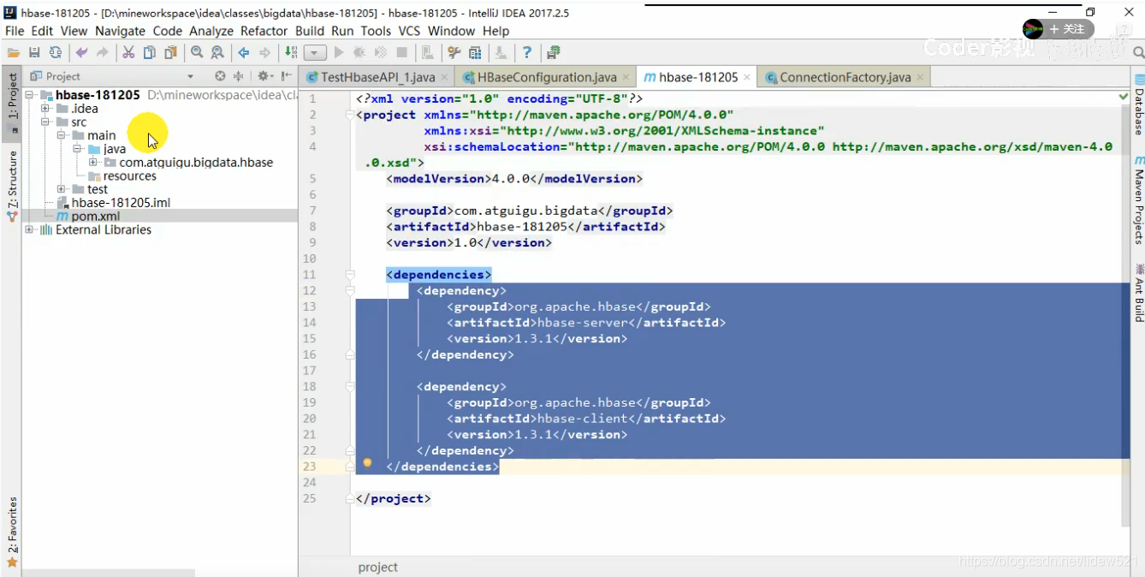Viewport: 1145px width, 577px height.
Task: Click the Navigate Forward arrow
Action: coord(265,53)
